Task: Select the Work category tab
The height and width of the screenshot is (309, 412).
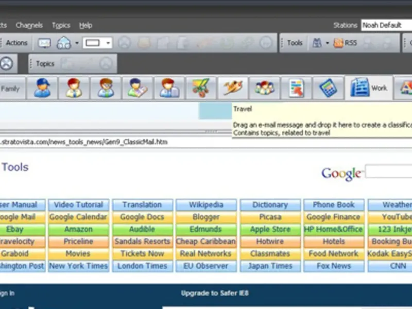Action: [x=369, y=88]
